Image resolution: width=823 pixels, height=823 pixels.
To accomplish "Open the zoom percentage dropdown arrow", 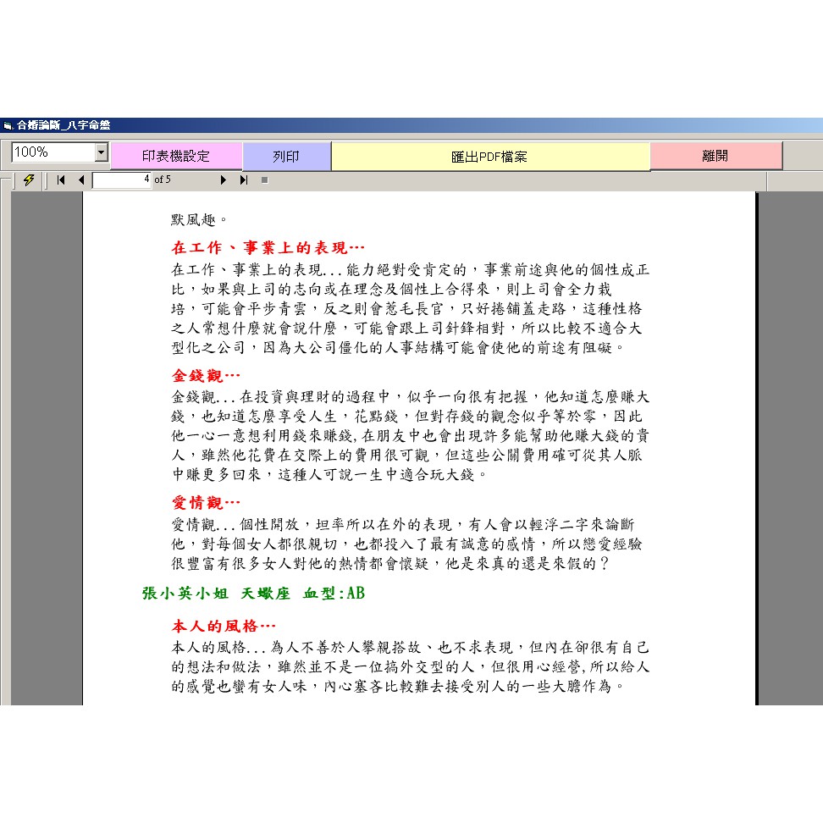I will 102,152.
